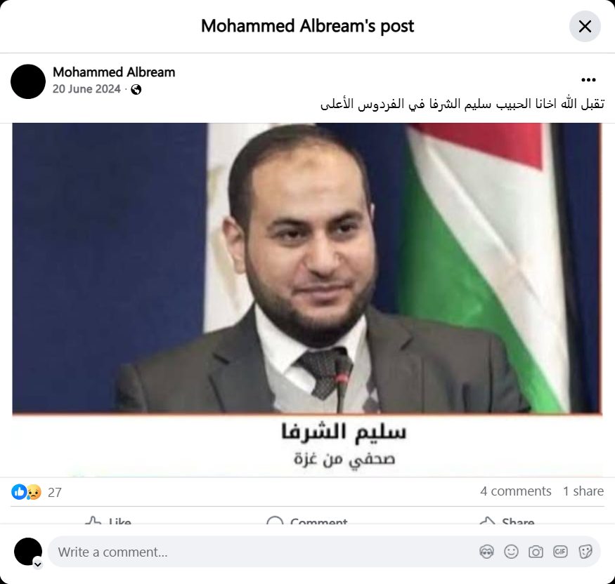Image resolution: width=615 pixels, height=584 pixels.
Task: Insert an avatar sticker in comment
Action: coord(487,552)
